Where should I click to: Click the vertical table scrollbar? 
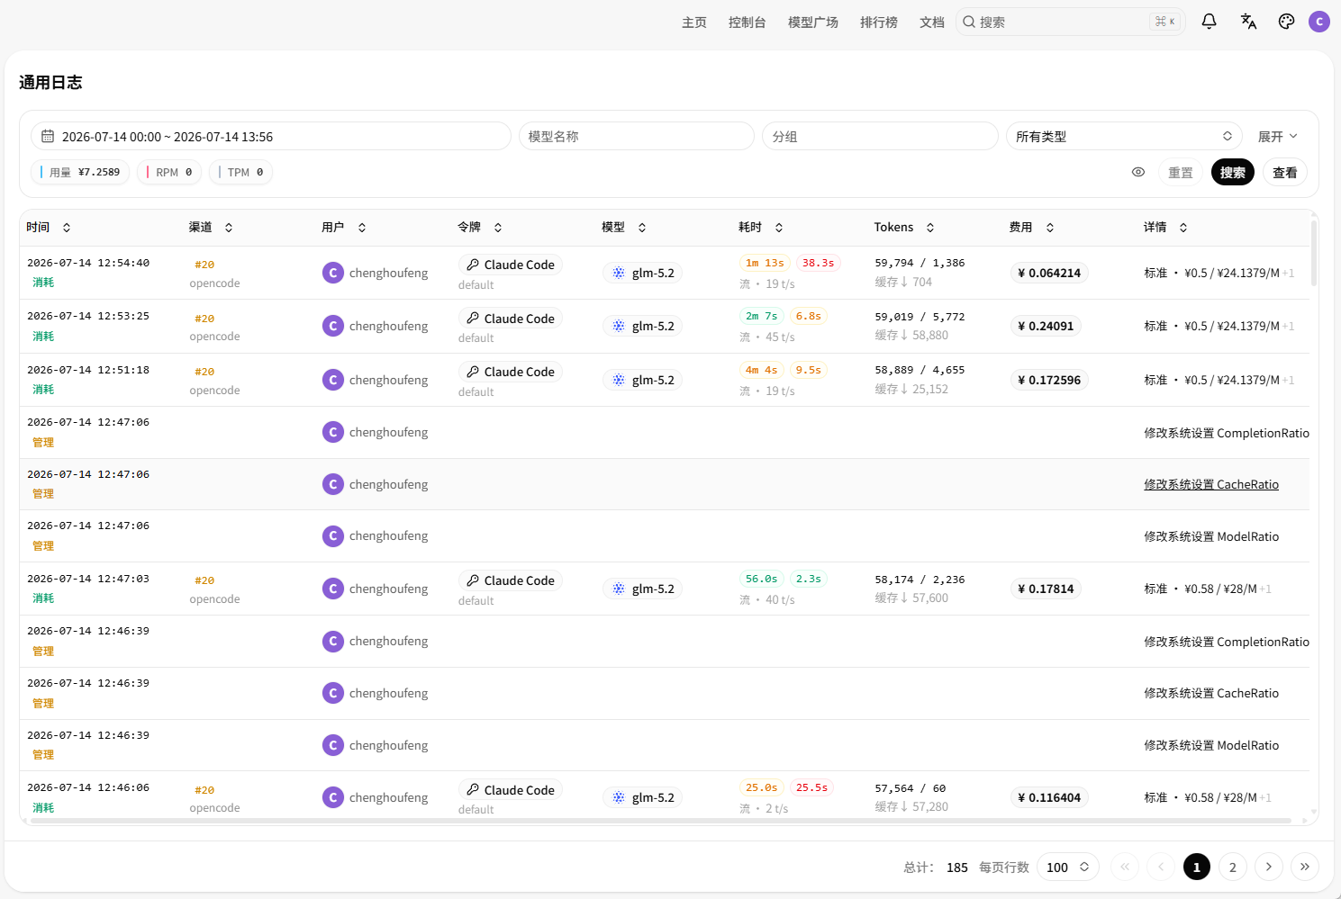pos(1314,253)
